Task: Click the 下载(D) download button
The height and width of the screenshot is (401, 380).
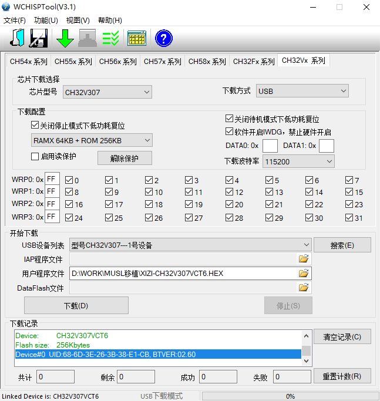Action: coord(76,305)
